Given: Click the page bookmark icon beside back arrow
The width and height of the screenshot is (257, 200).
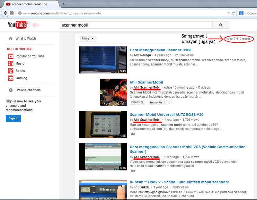Looking at the screenshot, I should tap(12, 13).
